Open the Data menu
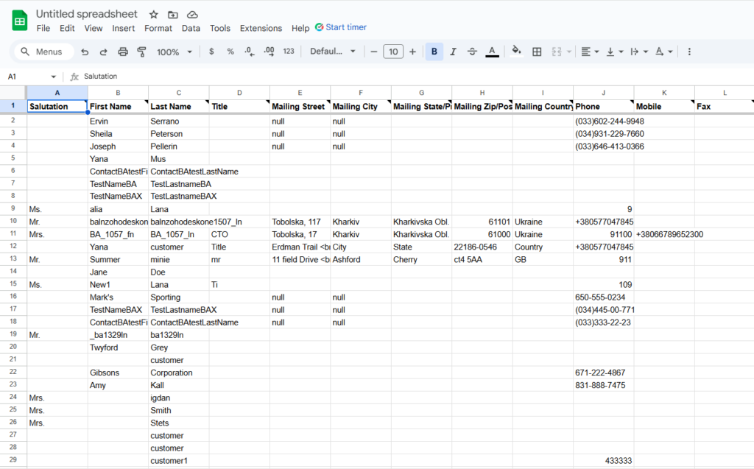This screenshot has height=469, width=754. [x=191, y=28]
